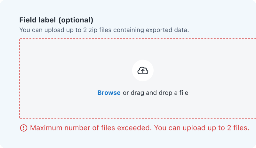The width and height of the screenshot is (256, 148).
Task: Click the "(optional)" word in the label
Action: pyautogui.click(x=76, y=20)
